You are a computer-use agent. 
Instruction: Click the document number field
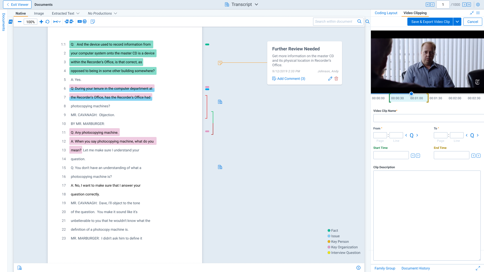[x=443, y=5]
